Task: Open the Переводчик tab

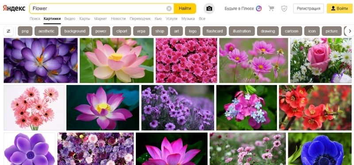Action: click(140, 19)
